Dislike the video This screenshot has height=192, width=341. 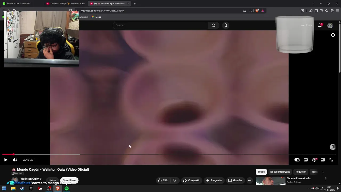pos(175,180)
